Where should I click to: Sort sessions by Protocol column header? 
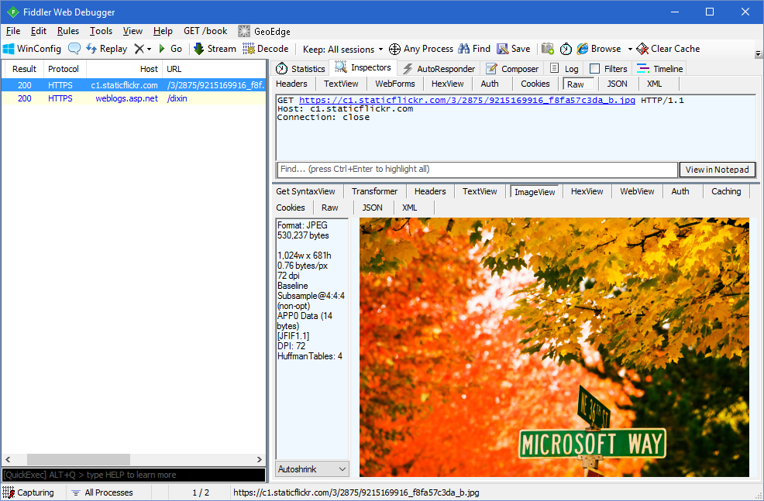64,69
